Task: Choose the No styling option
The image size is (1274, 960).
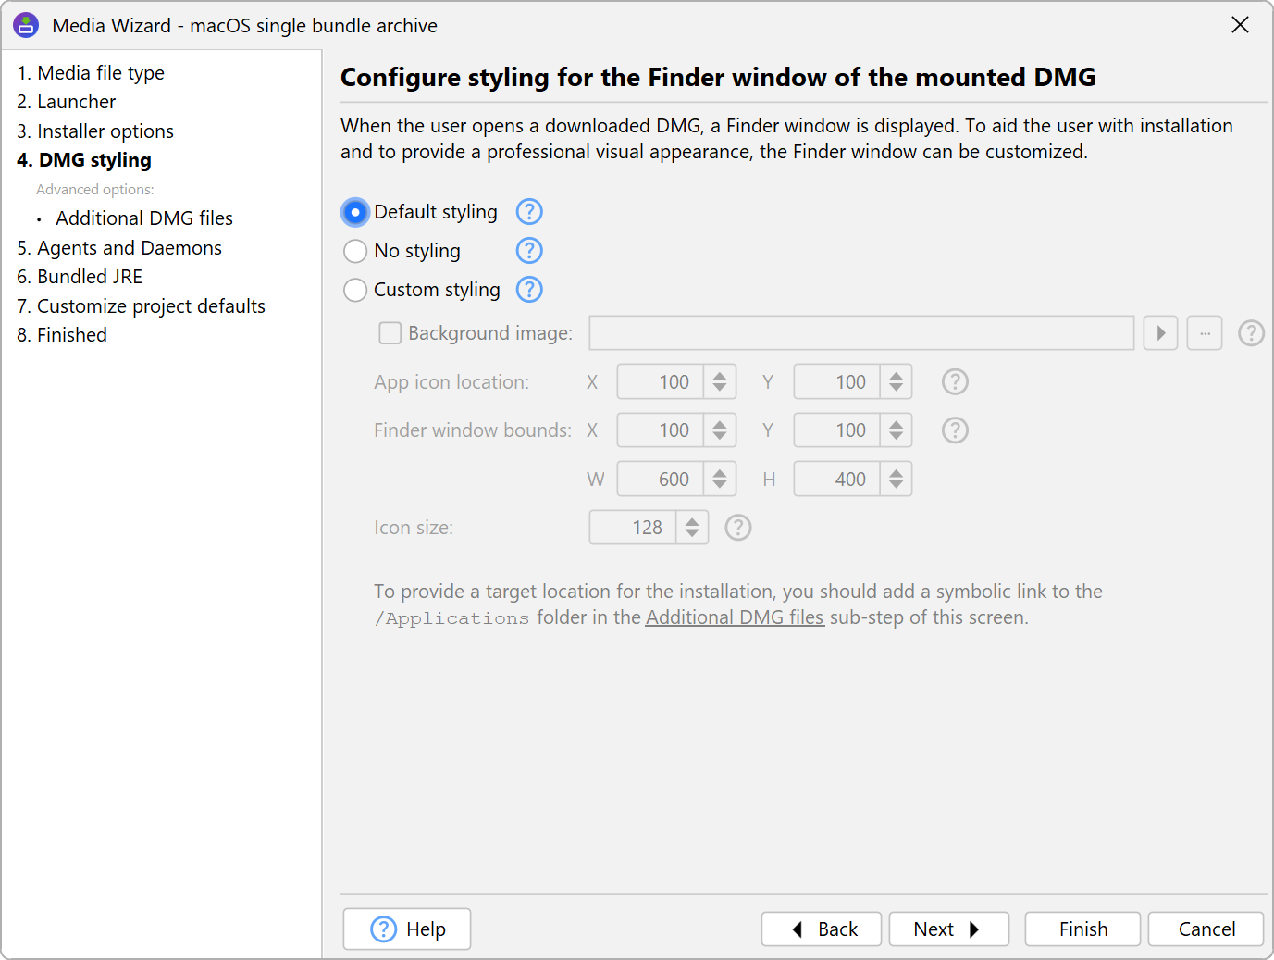Action: pos(355,252)
